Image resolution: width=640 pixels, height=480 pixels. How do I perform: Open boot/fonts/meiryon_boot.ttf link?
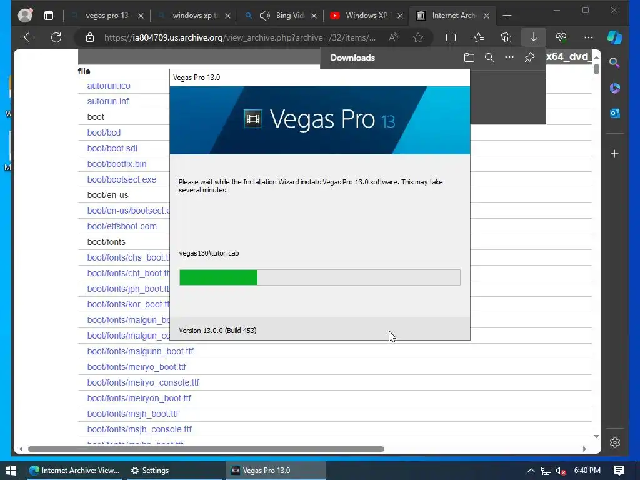139,398
